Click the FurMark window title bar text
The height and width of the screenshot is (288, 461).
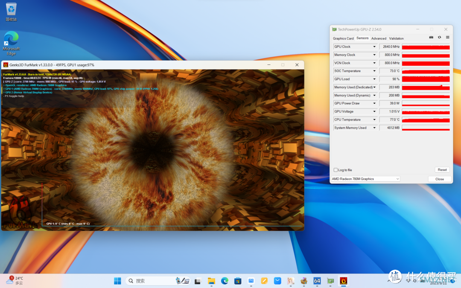point(52,65)
